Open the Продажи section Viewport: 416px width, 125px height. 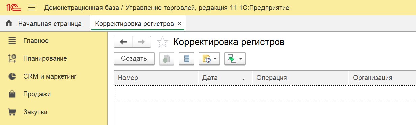(x=37, y=94)
